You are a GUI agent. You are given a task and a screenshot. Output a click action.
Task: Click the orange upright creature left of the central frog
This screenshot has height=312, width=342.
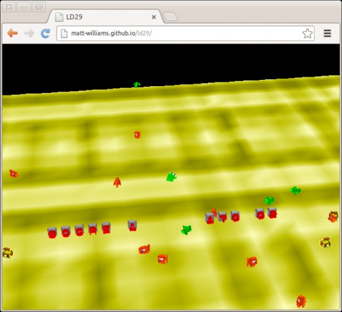click(x=117, y=182)
